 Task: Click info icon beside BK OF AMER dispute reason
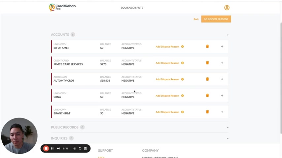182,47
